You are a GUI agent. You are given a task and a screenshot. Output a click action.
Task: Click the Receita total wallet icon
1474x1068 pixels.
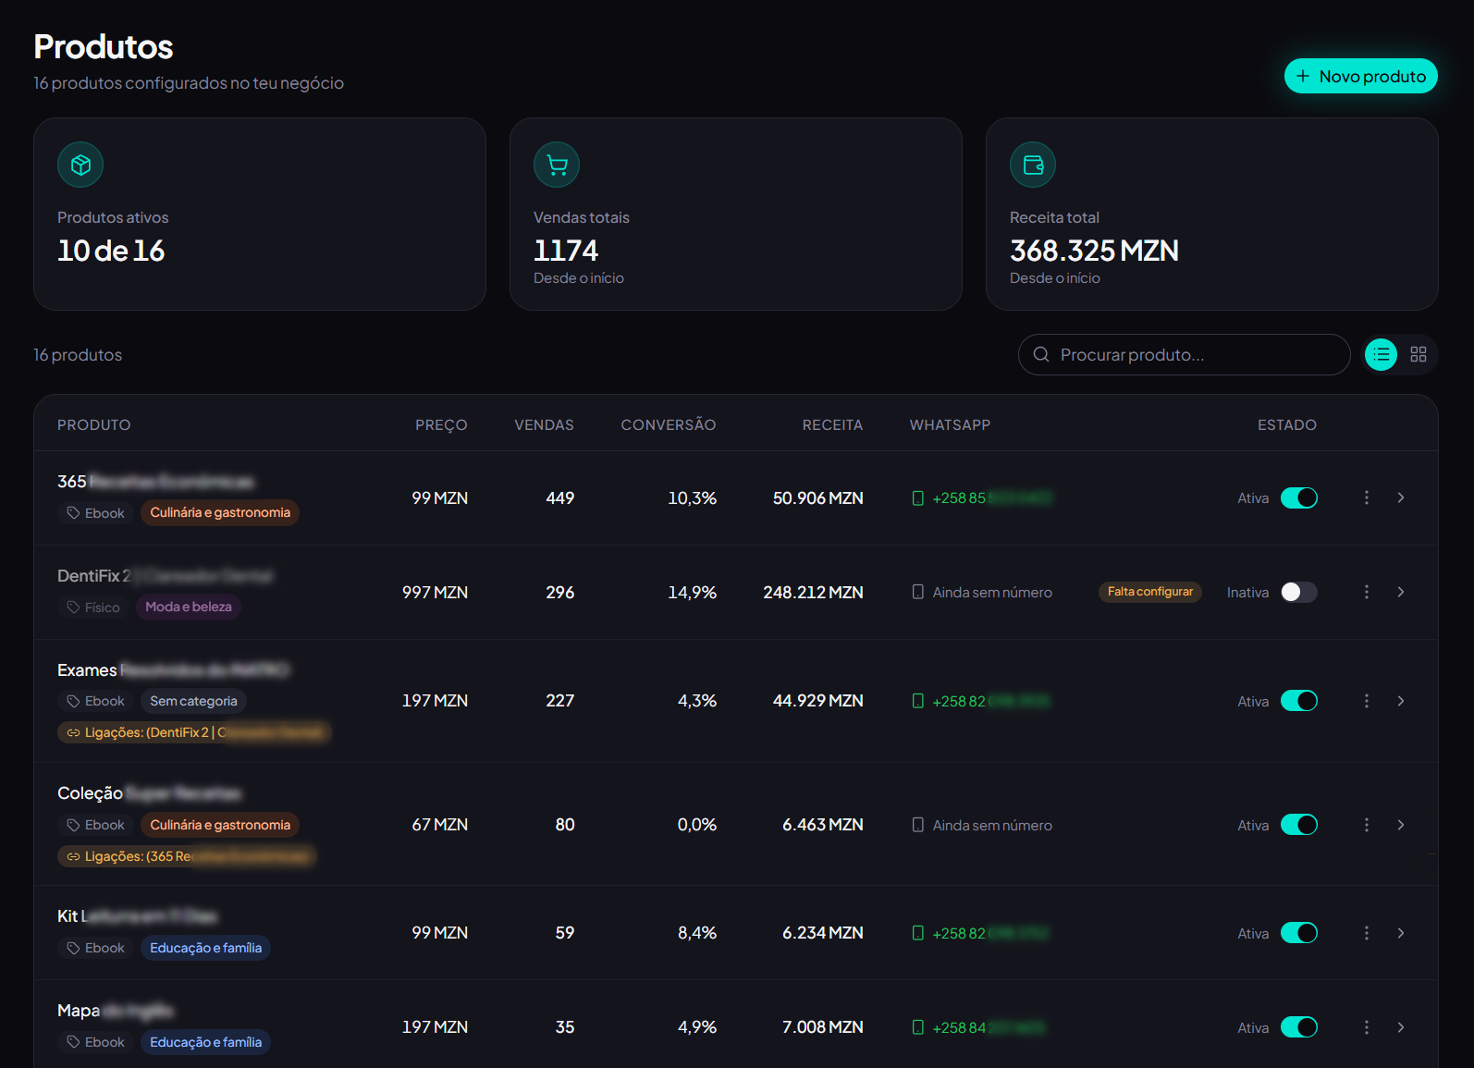point(1033,165)
